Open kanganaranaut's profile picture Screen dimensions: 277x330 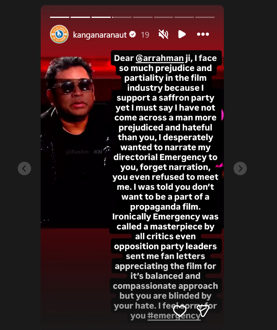(x=59, y=34)
